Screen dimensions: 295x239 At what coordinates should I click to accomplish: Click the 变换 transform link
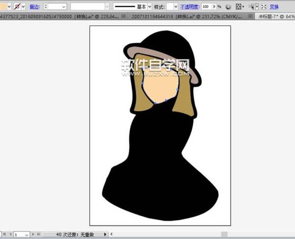[274, 7]
